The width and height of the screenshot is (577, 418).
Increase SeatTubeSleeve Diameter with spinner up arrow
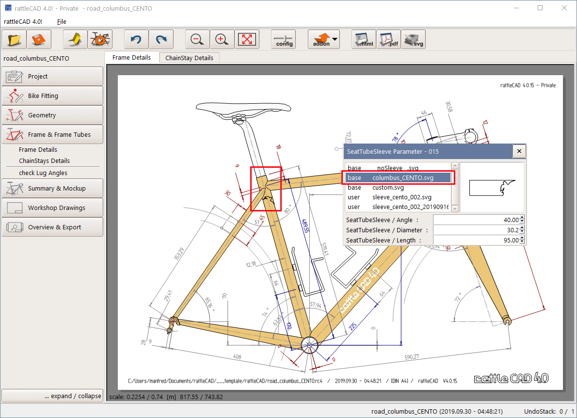522,228
